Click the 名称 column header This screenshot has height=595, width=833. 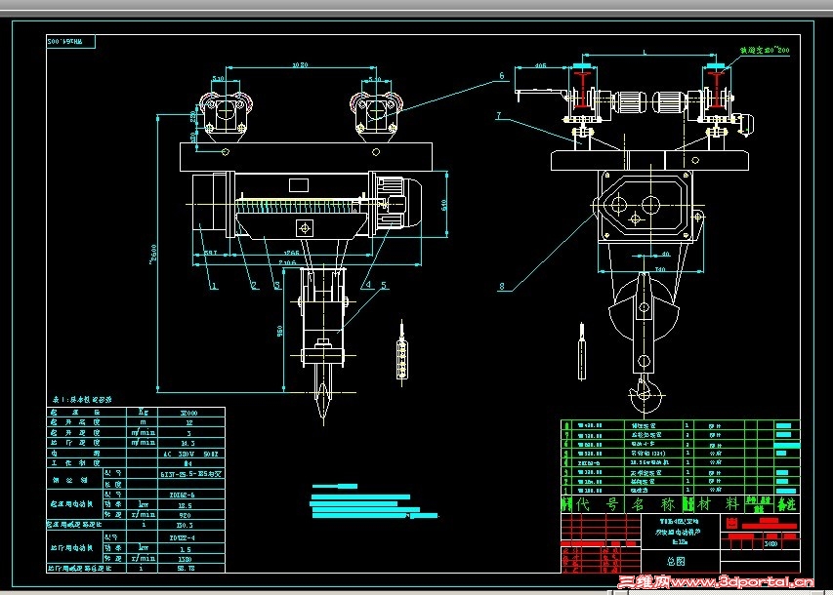click(x=653, y=504)
